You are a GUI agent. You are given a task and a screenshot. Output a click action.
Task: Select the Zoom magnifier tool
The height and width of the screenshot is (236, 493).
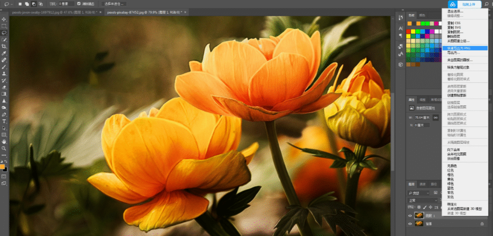[4, 148]
